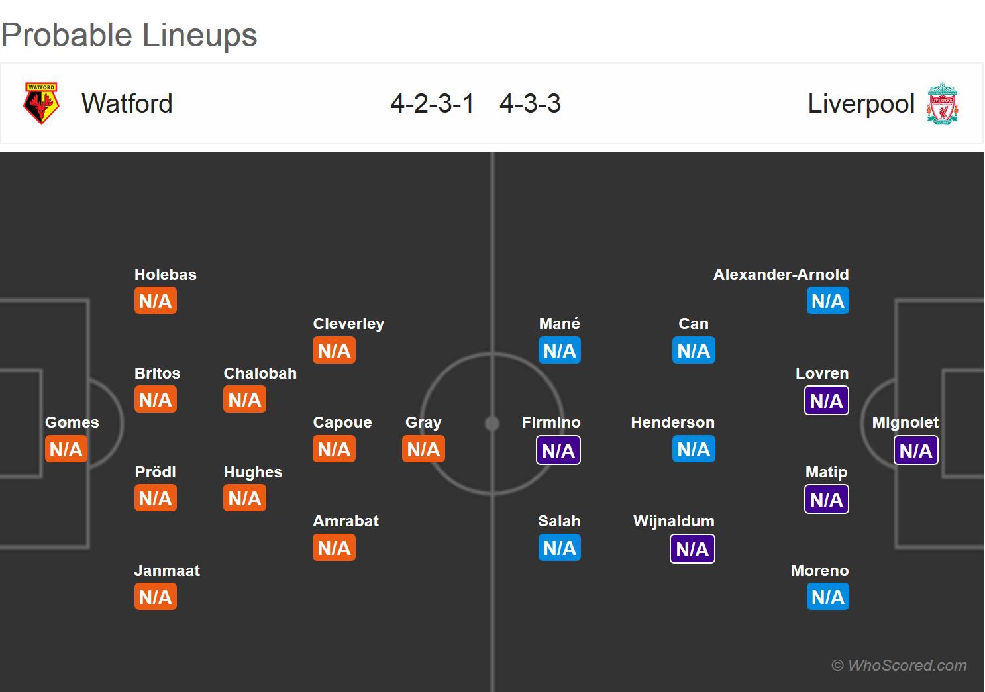Click Salah's blue rating badge
This screenshot has height=692, width=985.
click(560, 548)
